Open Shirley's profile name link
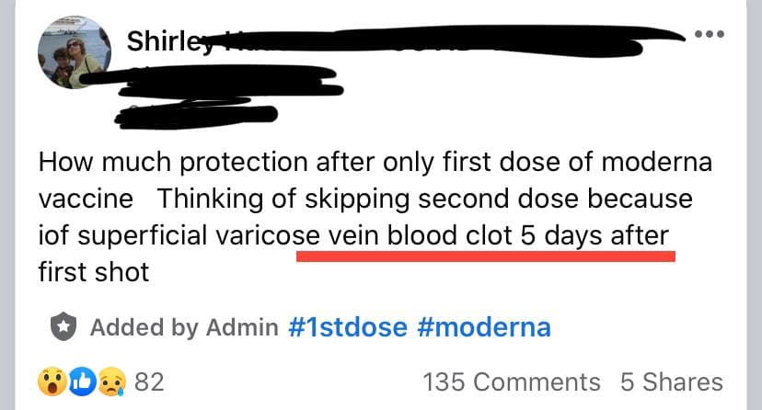Viewport: 762px width, 410px height. click(155, 41)
